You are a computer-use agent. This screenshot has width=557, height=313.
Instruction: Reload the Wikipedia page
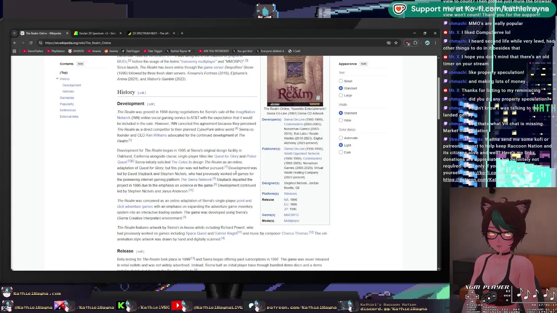pyautogui.click(x=31, y=43)
